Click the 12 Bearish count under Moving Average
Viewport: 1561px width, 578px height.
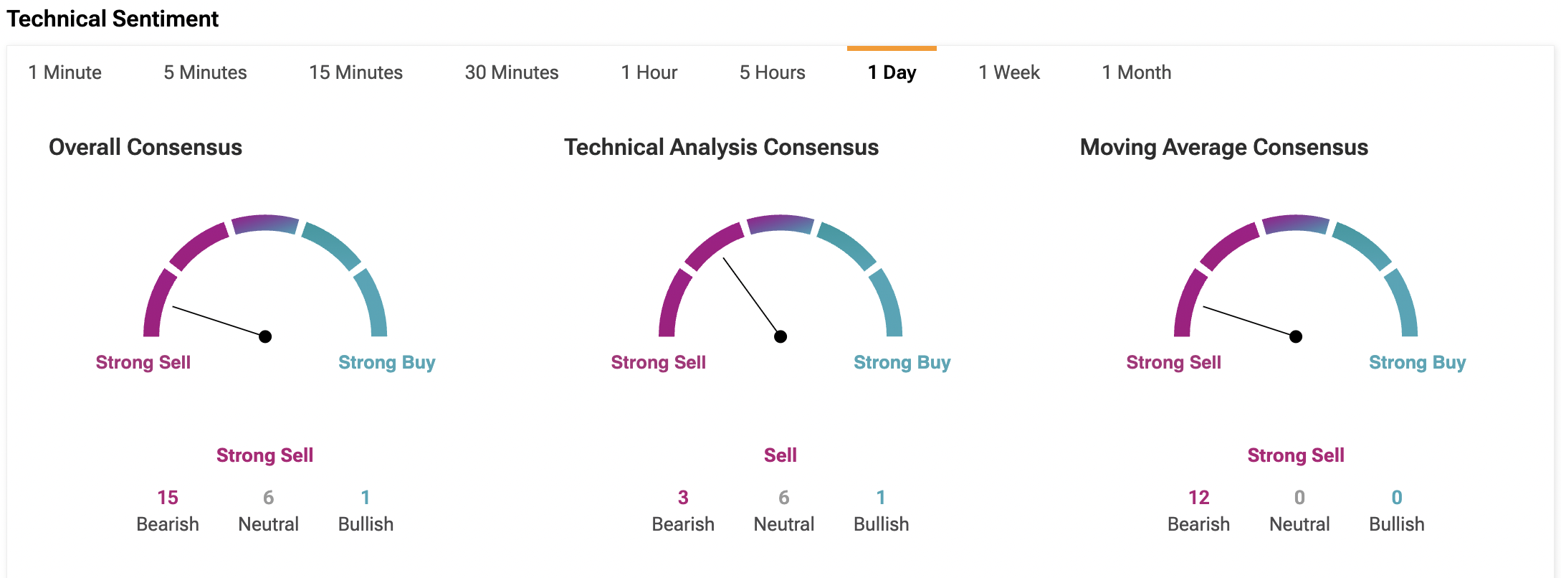tap(1198, 498)
